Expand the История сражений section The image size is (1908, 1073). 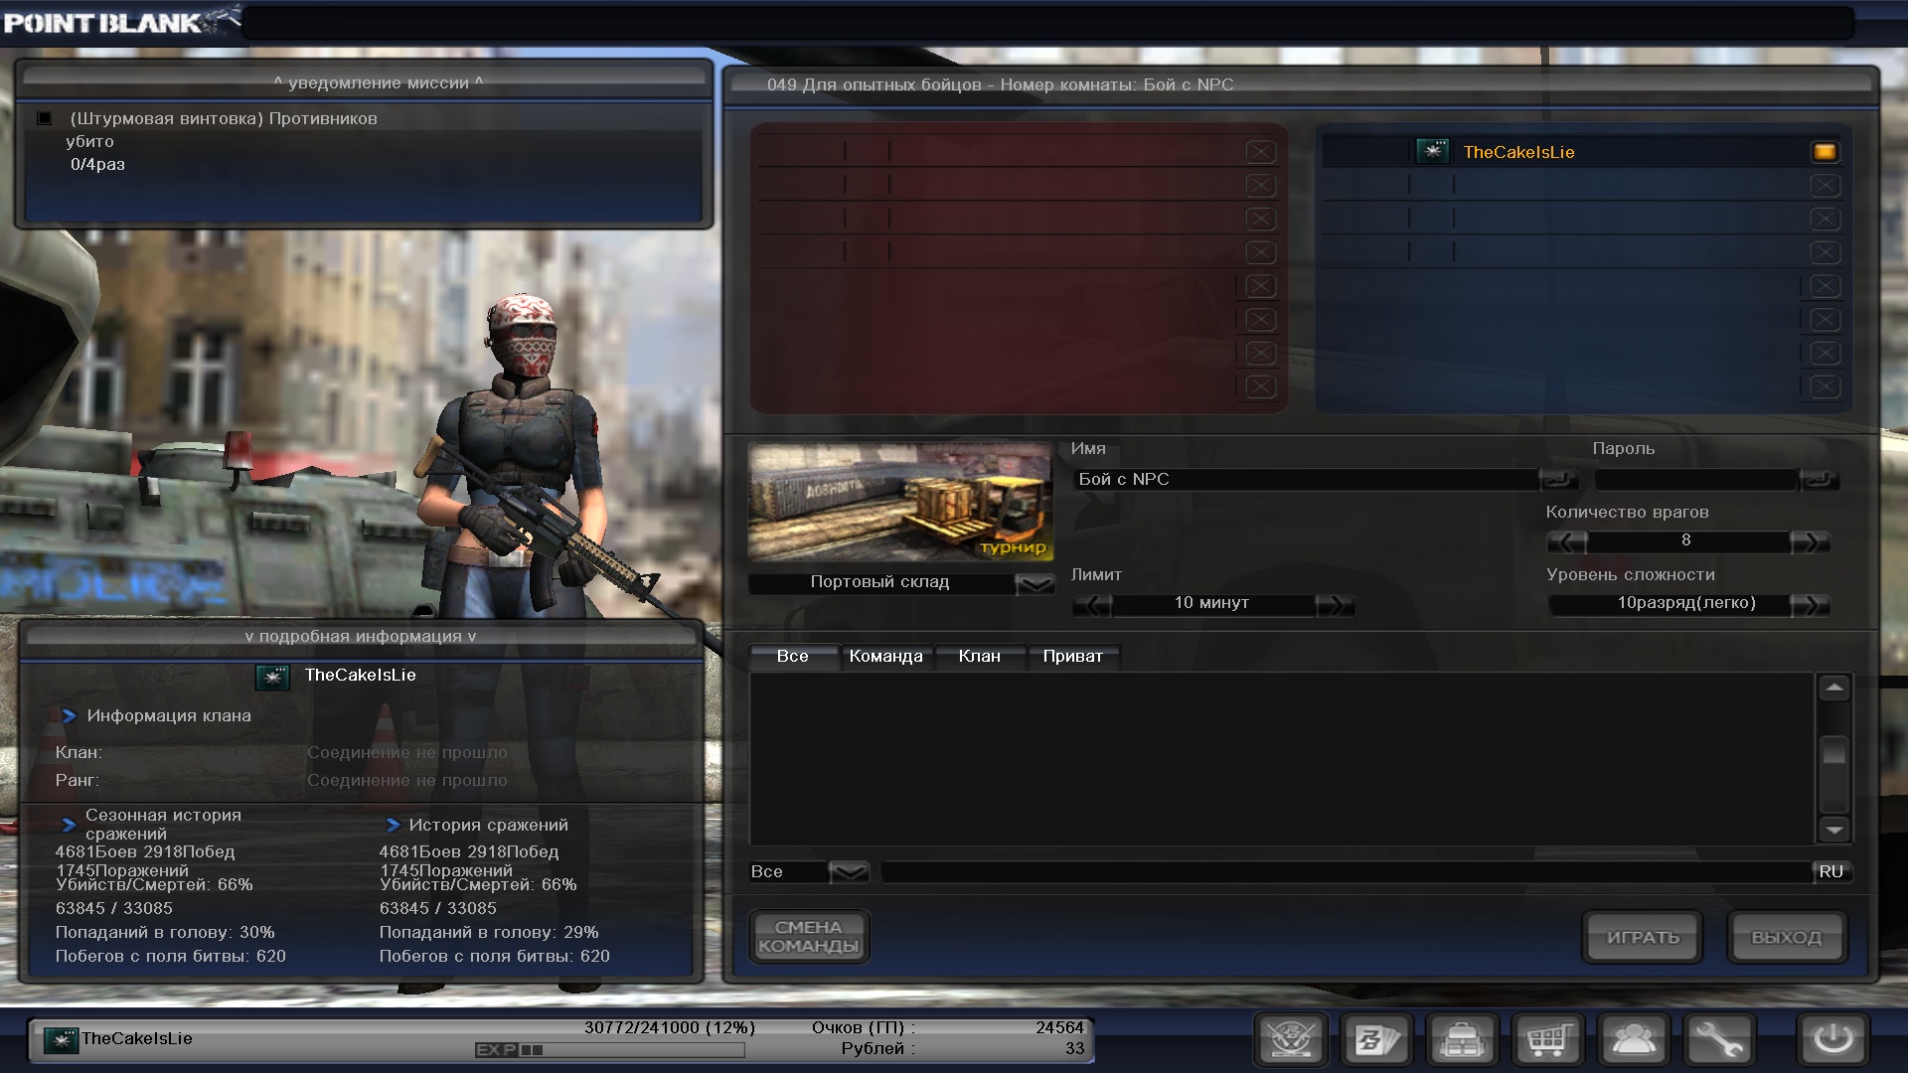click(393, 825)
